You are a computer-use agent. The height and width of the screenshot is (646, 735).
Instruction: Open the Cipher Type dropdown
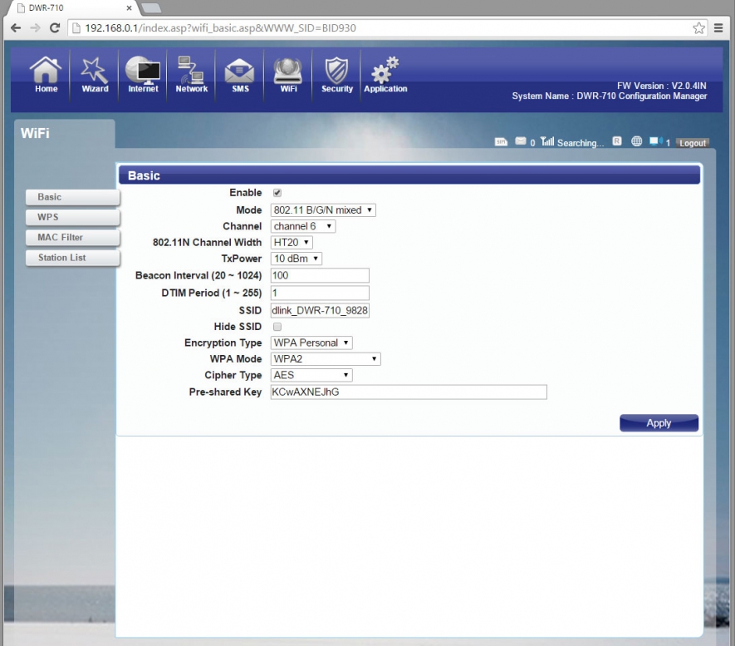tap(311, 375)
